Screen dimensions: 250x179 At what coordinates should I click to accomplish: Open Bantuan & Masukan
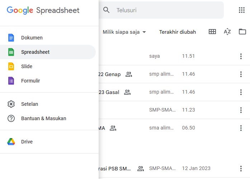click(48, 118)
